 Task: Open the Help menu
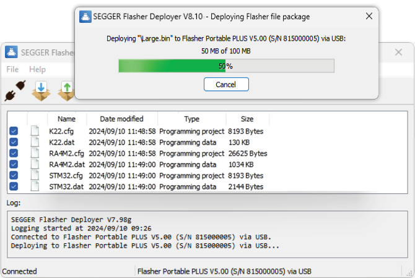point(37,69)
